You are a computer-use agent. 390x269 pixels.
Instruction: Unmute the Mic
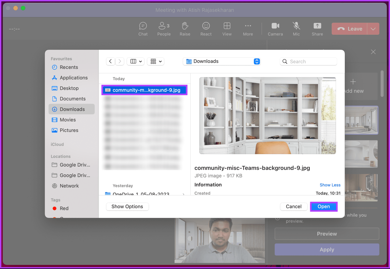pyautogui.click(x=296, y=28)
